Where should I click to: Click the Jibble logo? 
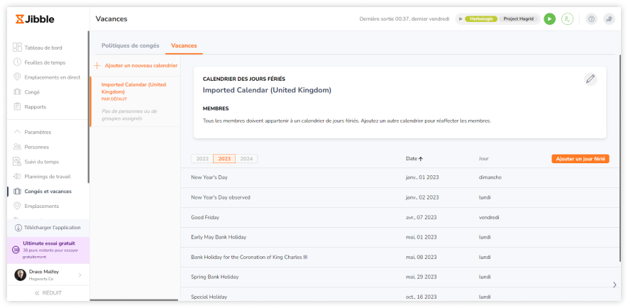pos(35,19)
